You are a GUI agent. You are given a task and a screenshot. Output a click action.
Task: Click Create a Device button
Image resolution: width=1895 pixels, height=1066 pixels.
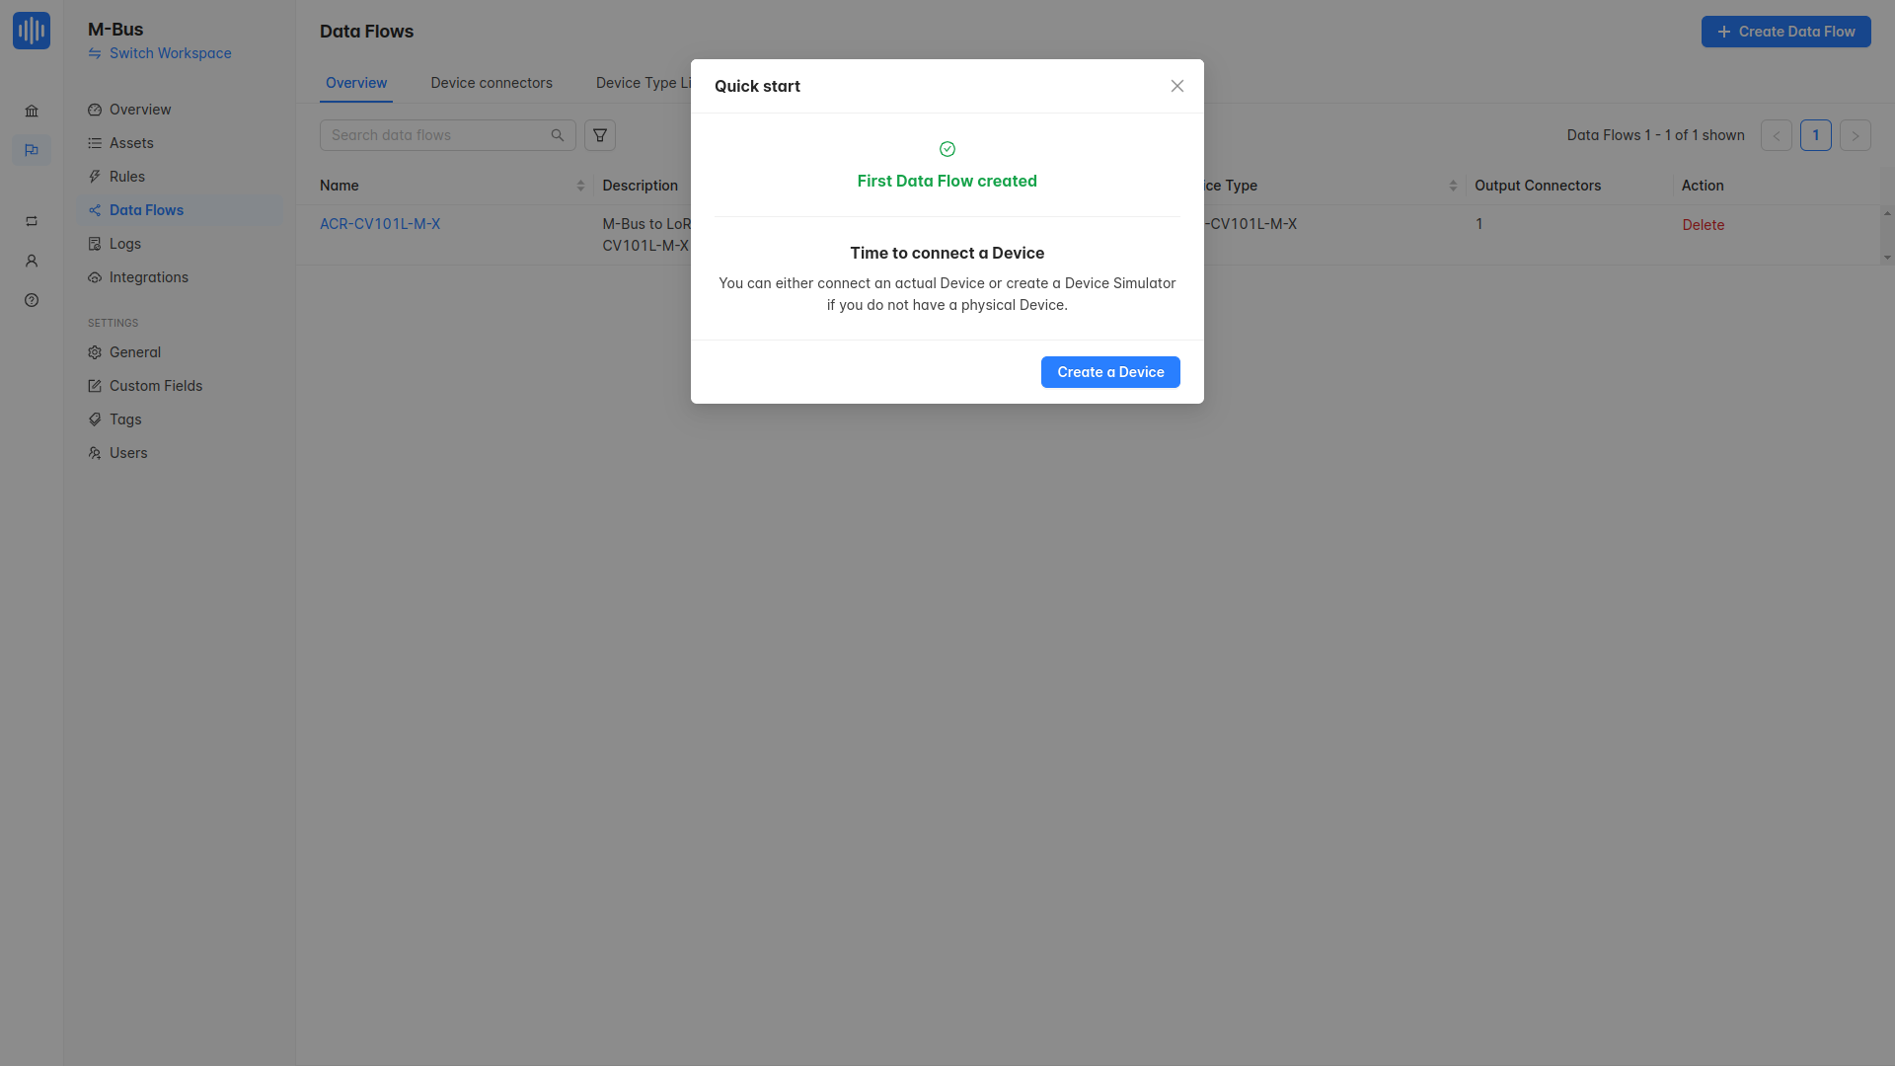(x=1109, y=372)
